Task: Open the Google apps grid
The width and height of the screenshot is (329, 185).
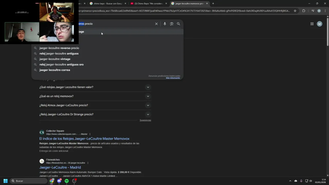Action: [x=312, y=24]
